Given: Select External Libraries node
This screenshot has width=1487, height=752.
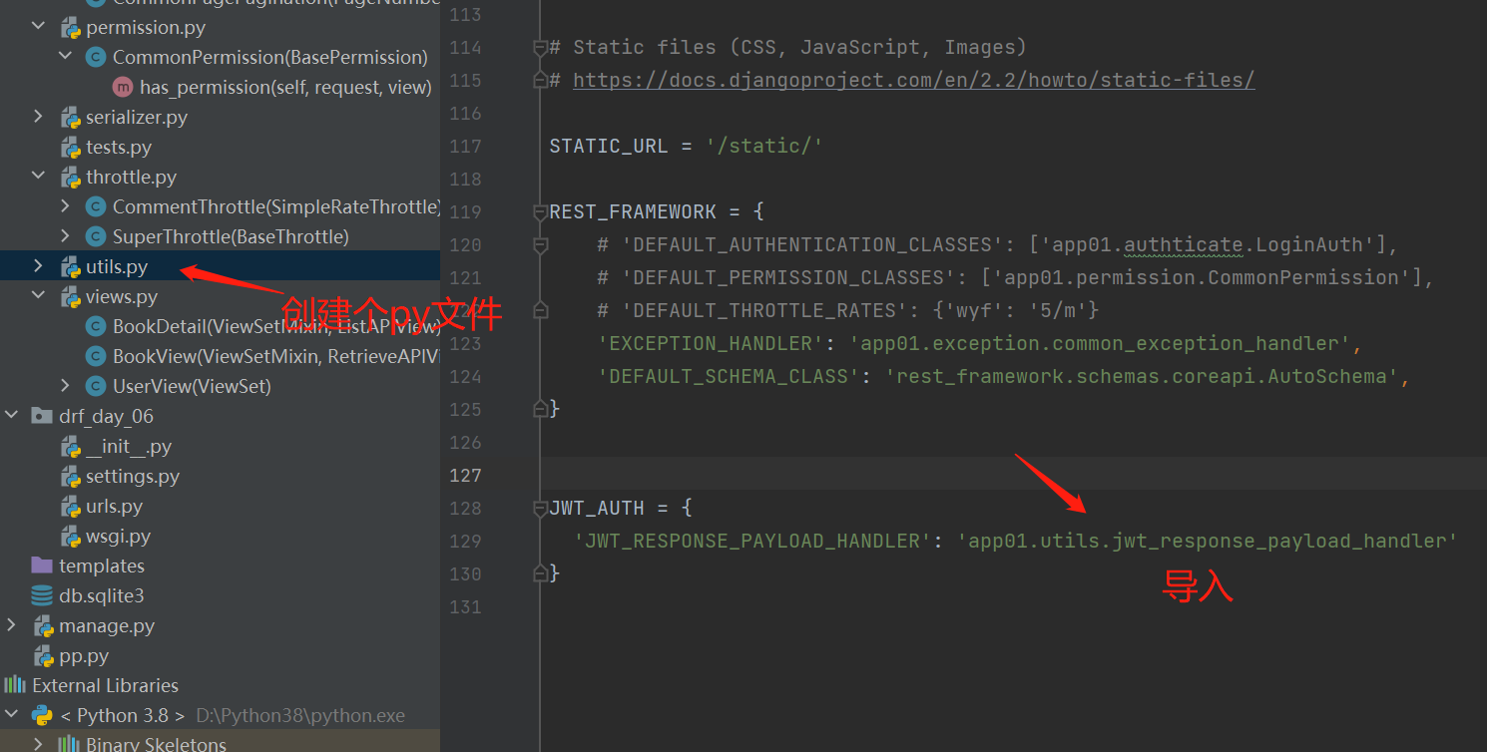Looking at the screenshot, I should 105,685.
